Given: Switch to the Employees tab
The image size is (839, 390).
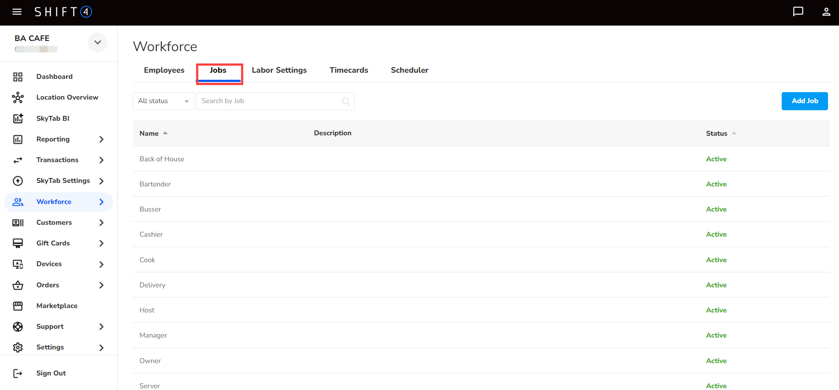Looking at the screenshot, I should tap(164, 71).
